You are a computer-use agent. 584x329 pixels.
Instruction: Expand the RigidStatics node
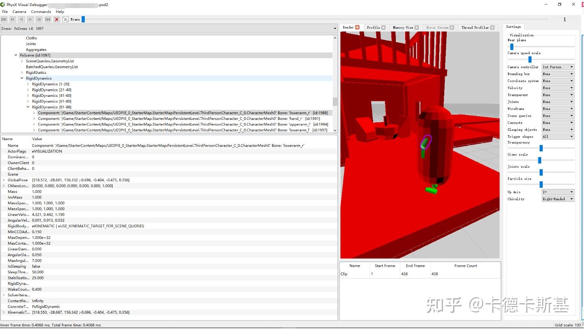point(22,73)
